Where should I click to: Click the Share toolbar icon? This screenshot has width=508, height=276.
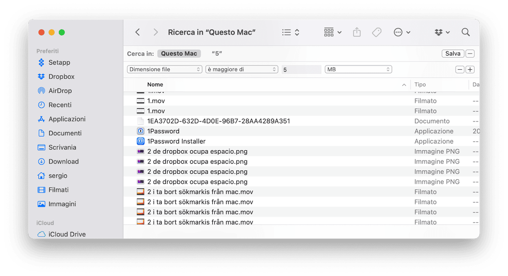click(356, 32)
